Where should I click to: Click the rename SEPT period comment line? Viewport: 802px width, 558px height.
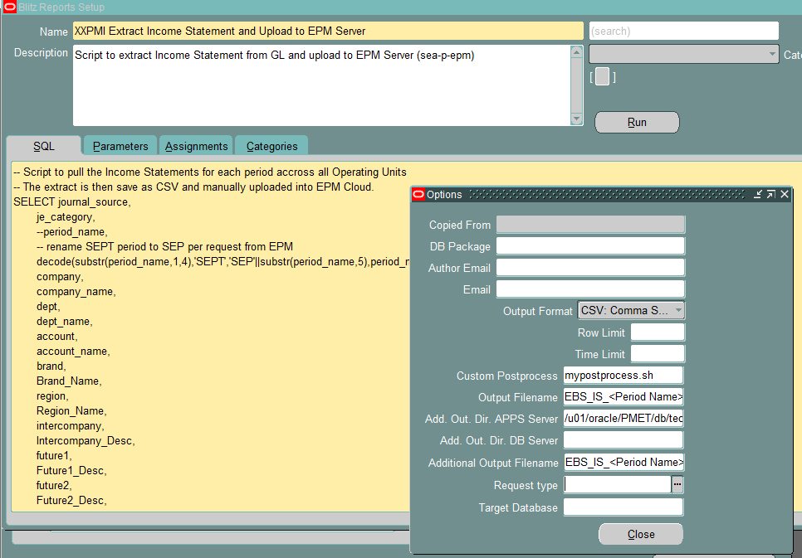164,247
